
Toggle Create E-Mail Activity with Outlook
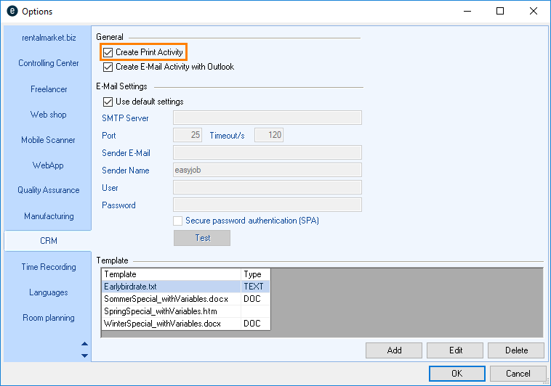[x=108, y=67]
